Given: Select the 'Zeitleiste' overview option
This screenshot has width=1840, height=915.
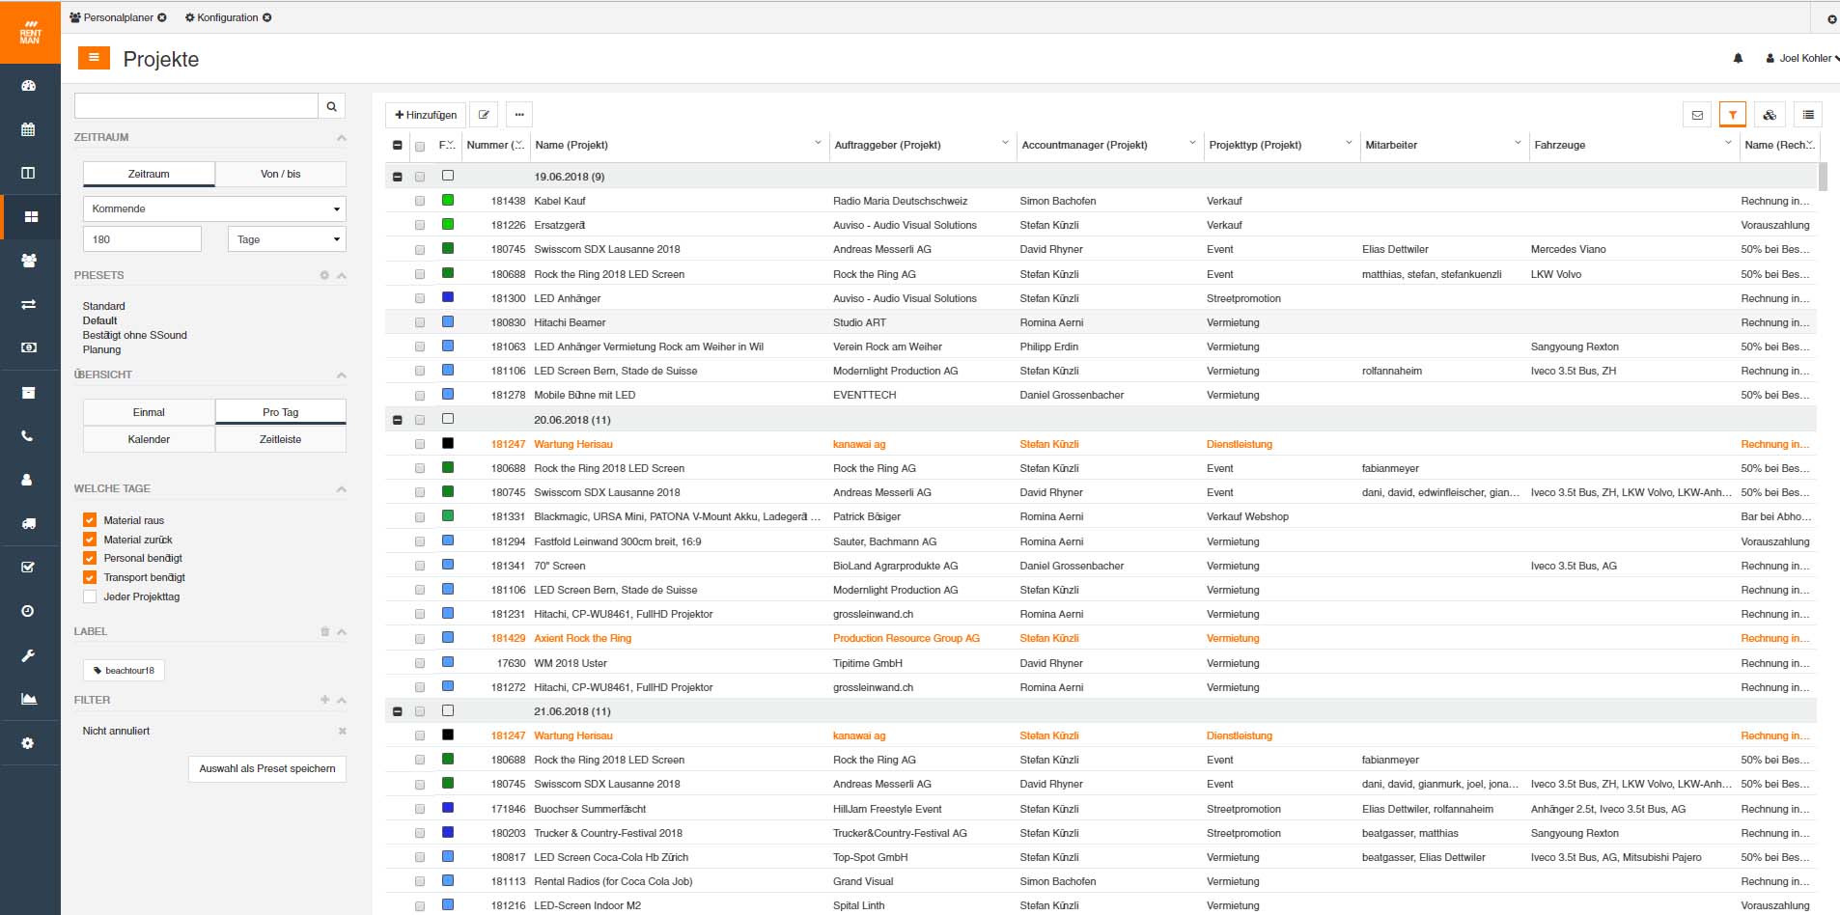Looking at the screenshot, I should [281, 439].
